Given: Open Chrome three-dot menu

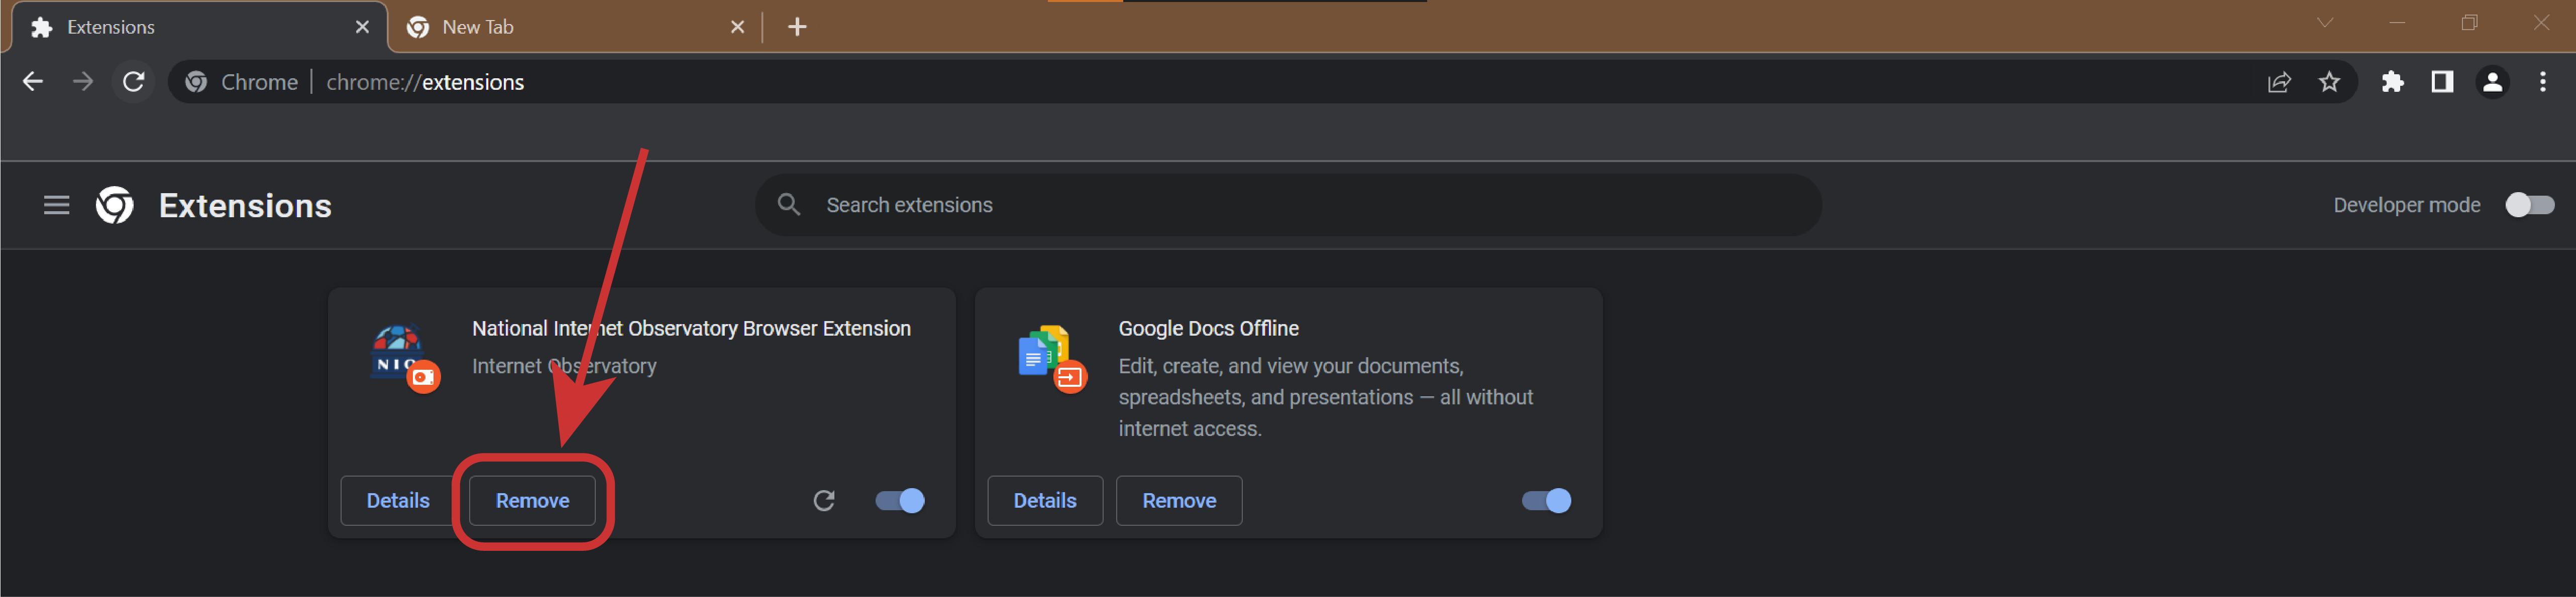Looking at the screenshot, I should [2542, 82].
